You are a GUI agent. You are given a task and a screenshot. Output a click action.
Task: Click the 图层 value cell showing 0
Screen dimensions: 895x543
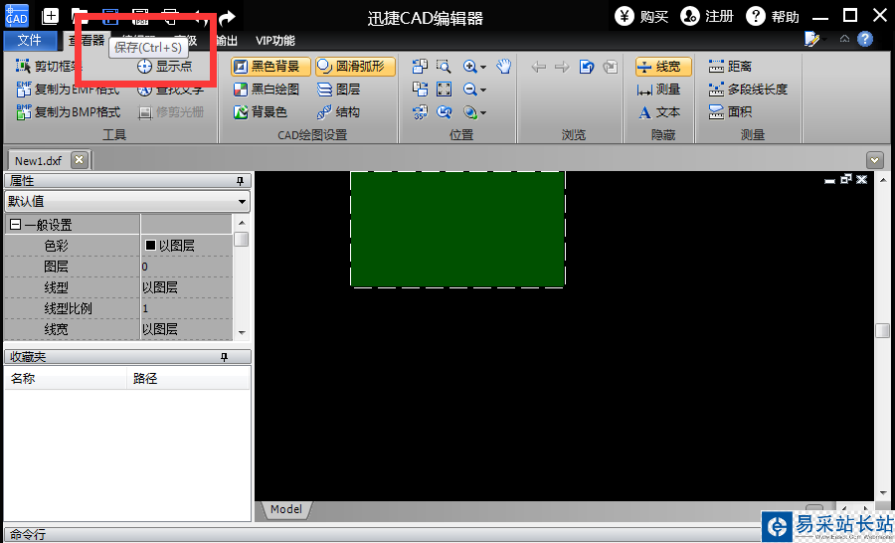pyautogui.click(x=187, y=267)
